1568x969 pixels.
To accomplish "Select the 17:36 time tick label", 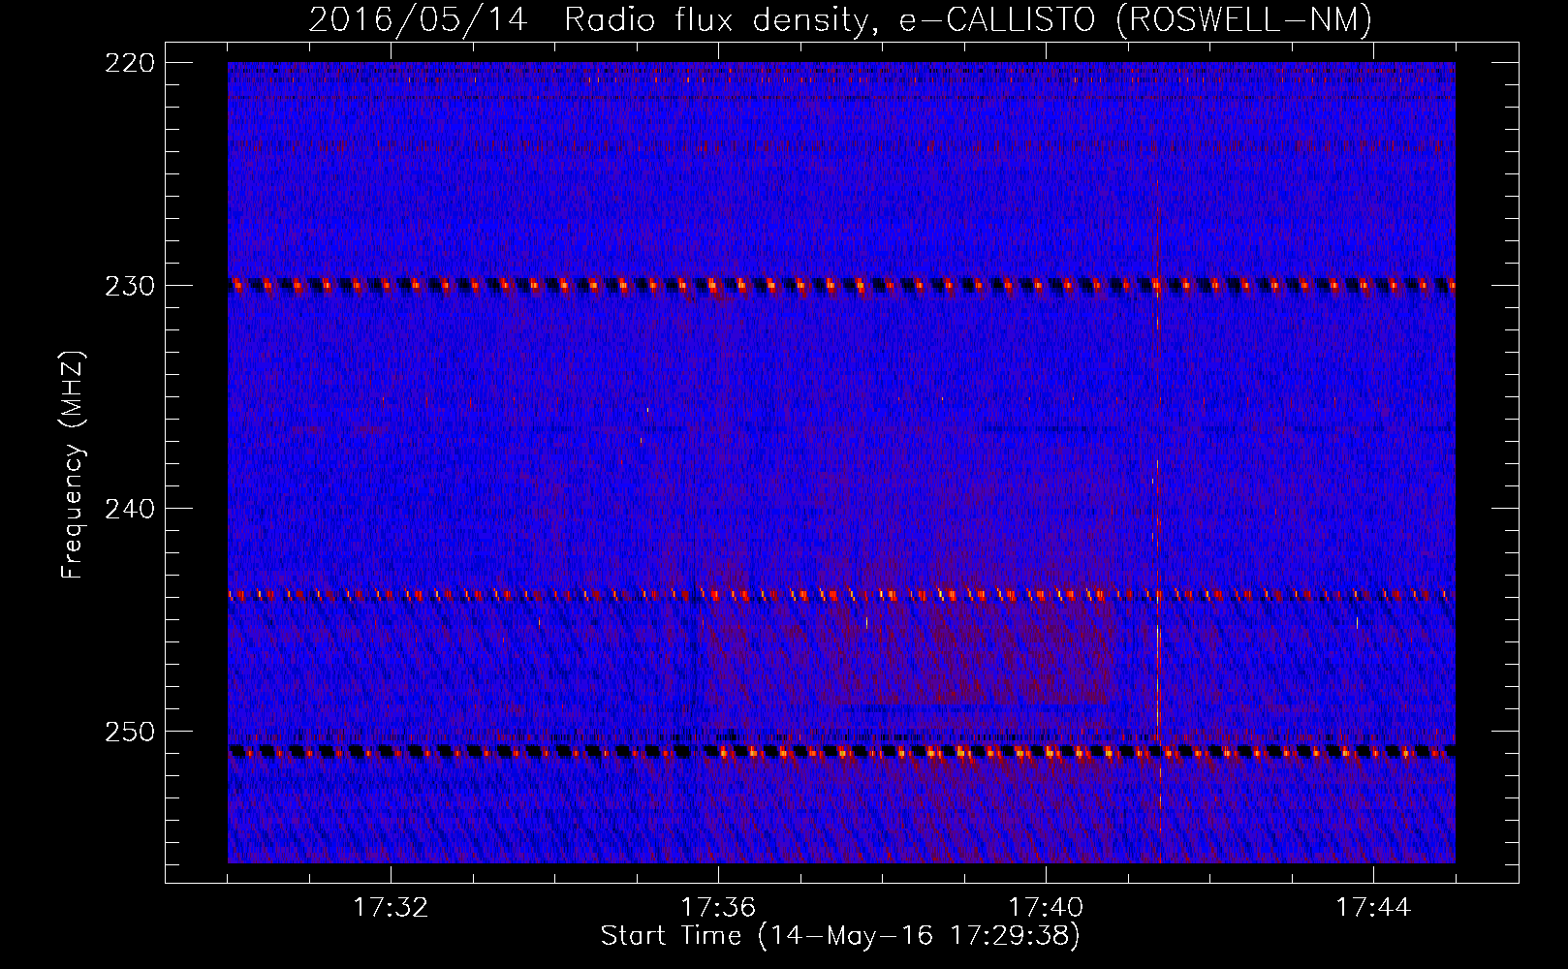I will click(x=718, y=908).
